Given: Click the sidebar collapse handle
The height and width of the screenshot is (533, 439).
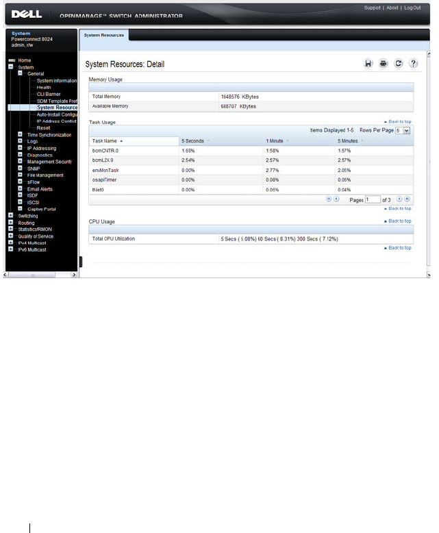Looking at the screenshot, I should tap(81, 262).
